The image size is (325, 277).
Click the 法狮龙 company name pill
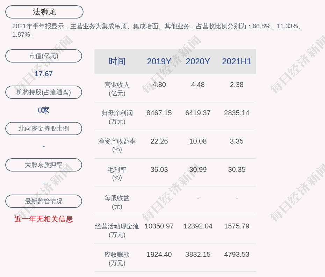(44, 12)
